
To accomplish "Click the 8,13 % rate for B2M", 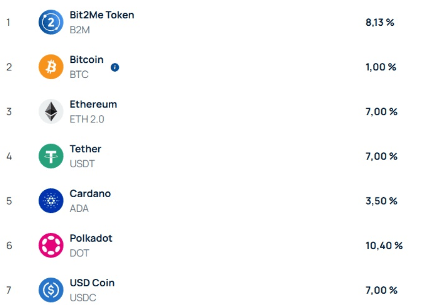I will [x=379, y=22].
